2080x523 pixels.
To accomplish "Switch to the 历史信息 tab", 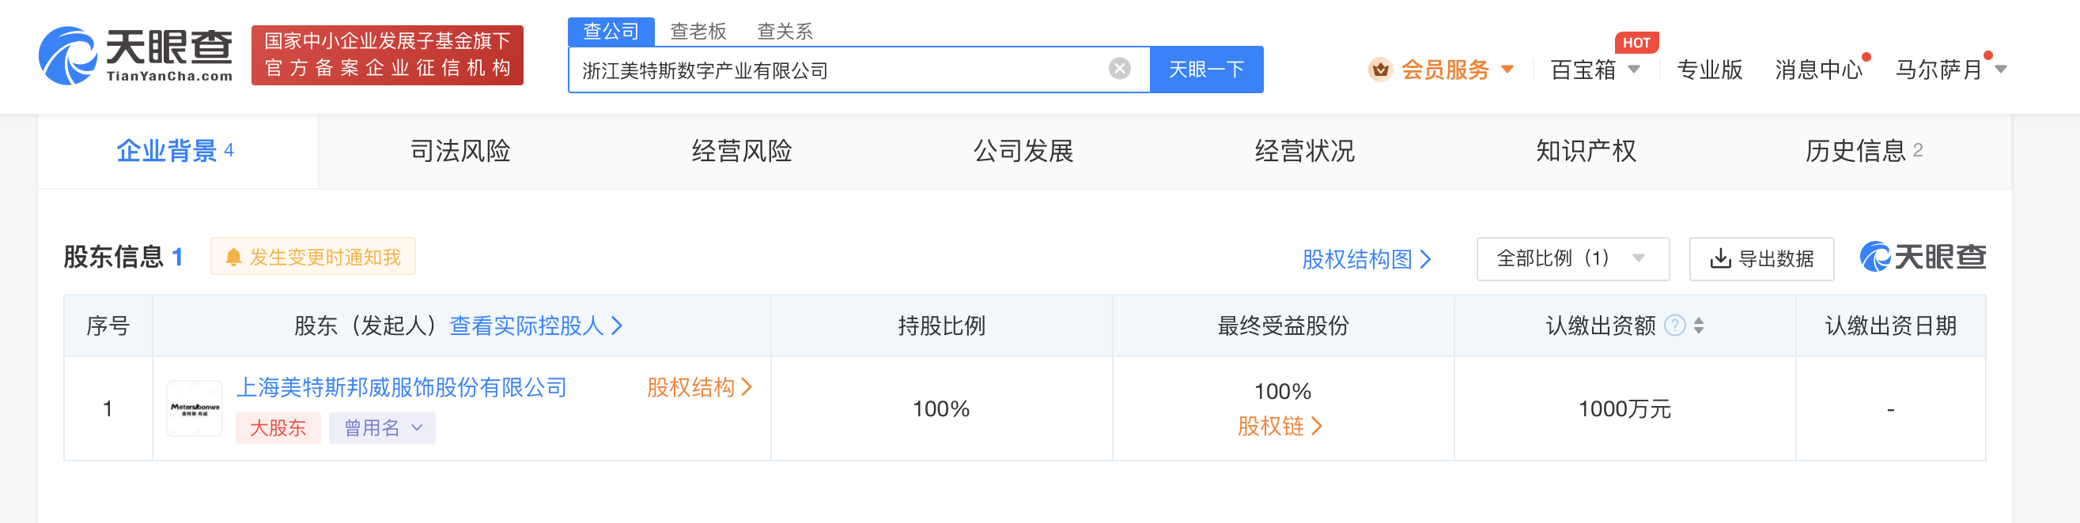I will click(1863, 151).
